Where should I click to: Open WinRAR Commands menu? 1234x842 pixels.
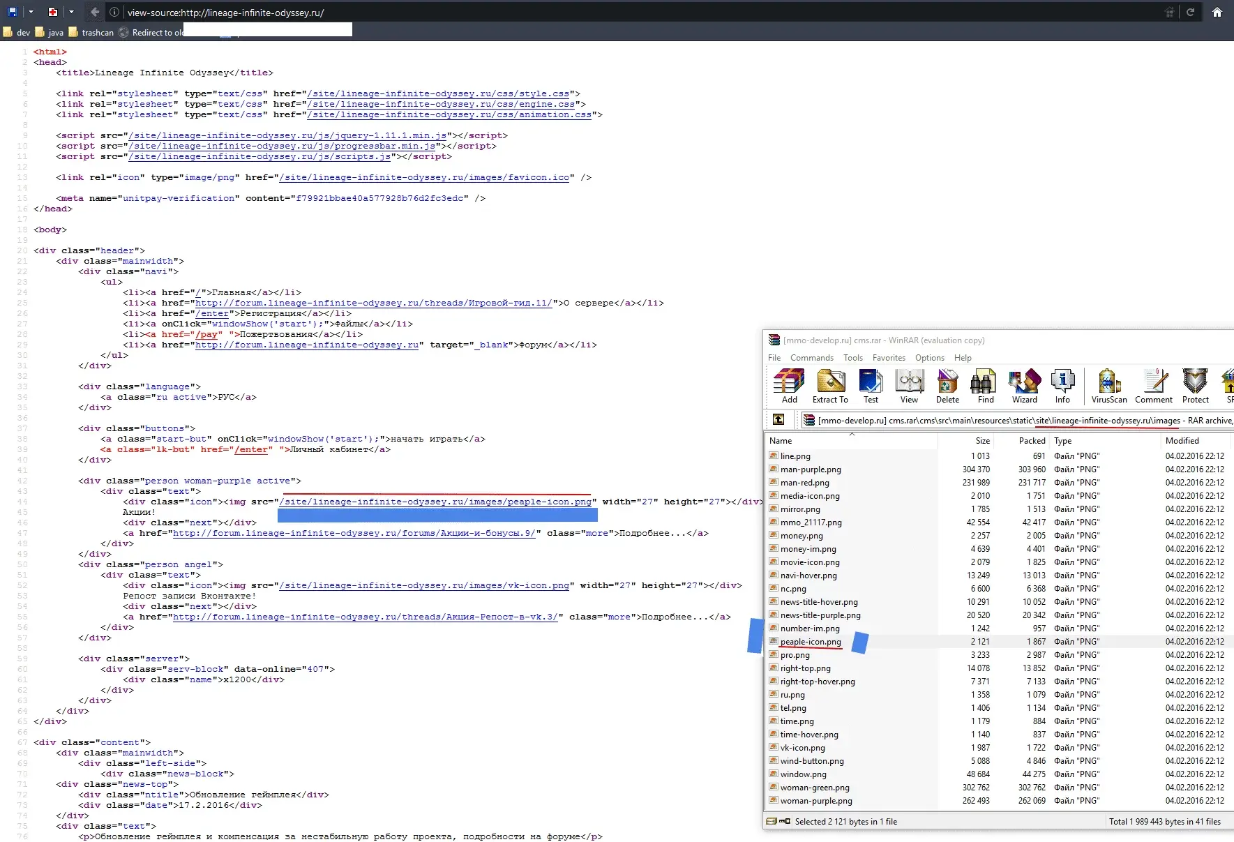coord(812,358)
